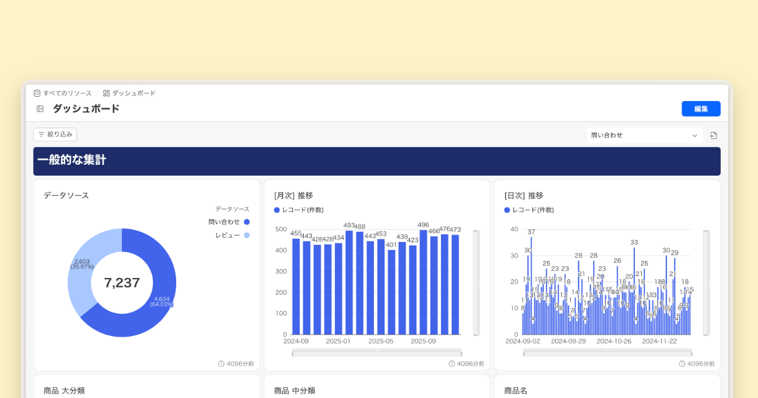Click the 2025-01 x-axis label
758x398 pixels.
coord(338,341)
